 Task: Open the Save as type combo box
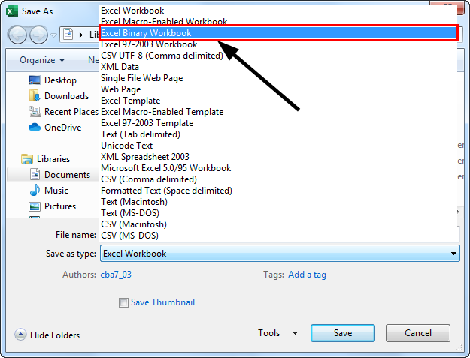click(280, 254)
